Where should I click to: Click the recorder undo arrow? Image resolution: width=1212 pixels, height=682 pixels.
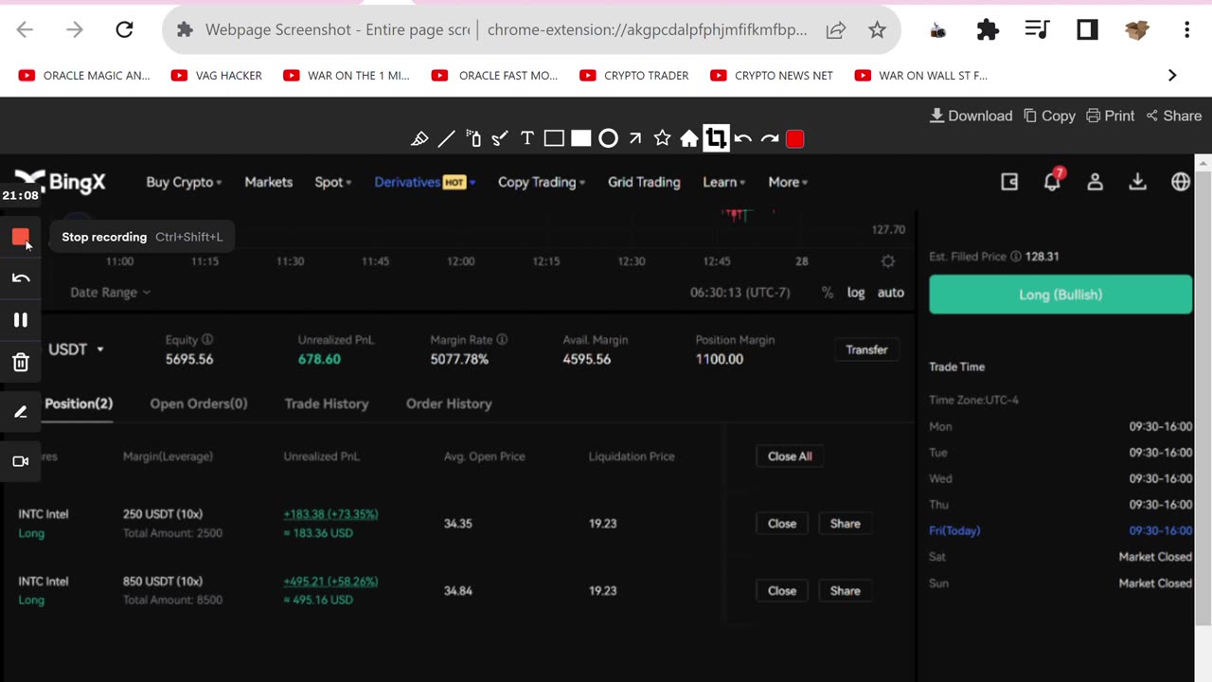click(21, 278)
